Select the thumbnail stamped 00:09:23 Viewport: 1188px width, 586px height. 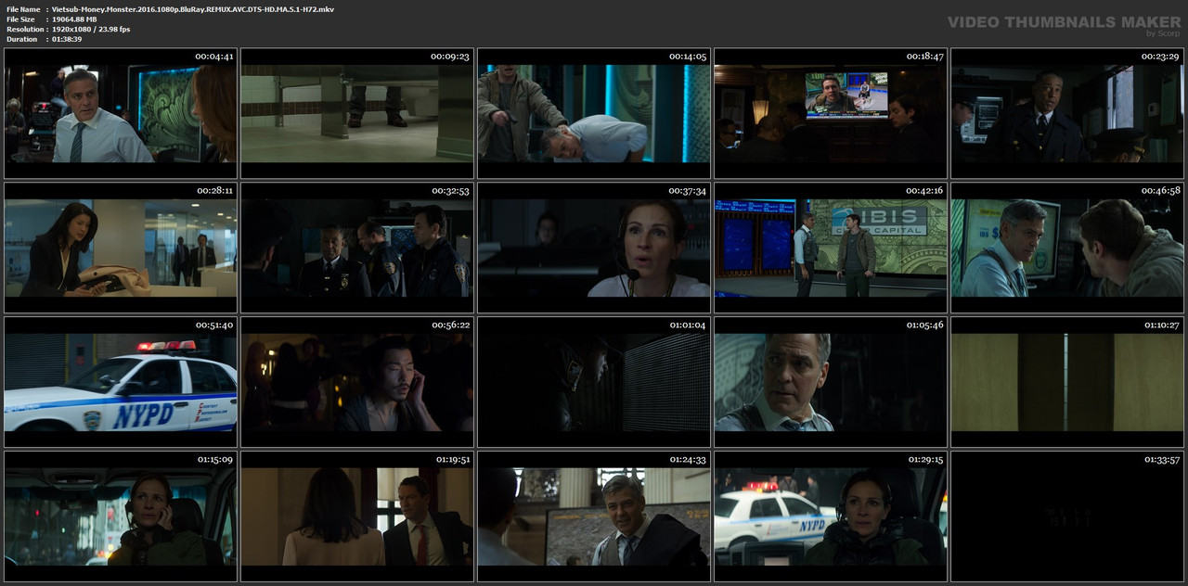[357, 113]
